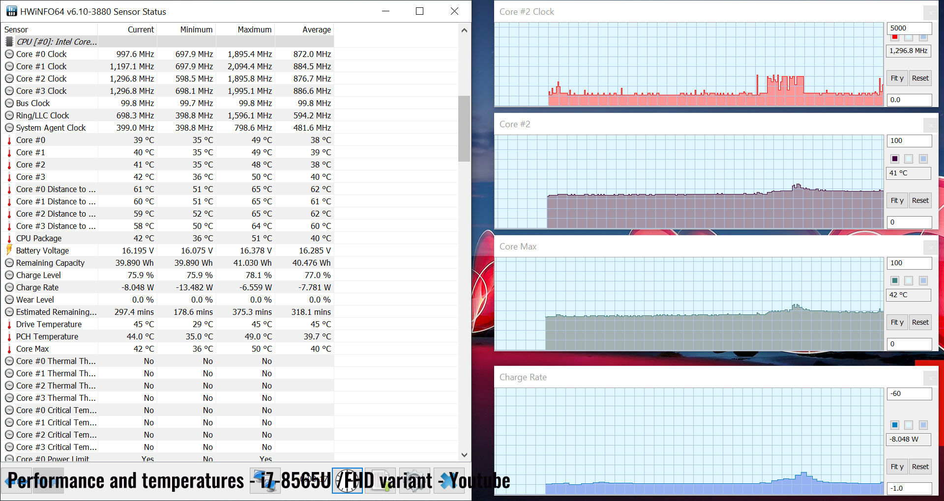Click the icon beside System Agent Clock
The height and width of the screenshot is (501, 944).
click(9, 128)
